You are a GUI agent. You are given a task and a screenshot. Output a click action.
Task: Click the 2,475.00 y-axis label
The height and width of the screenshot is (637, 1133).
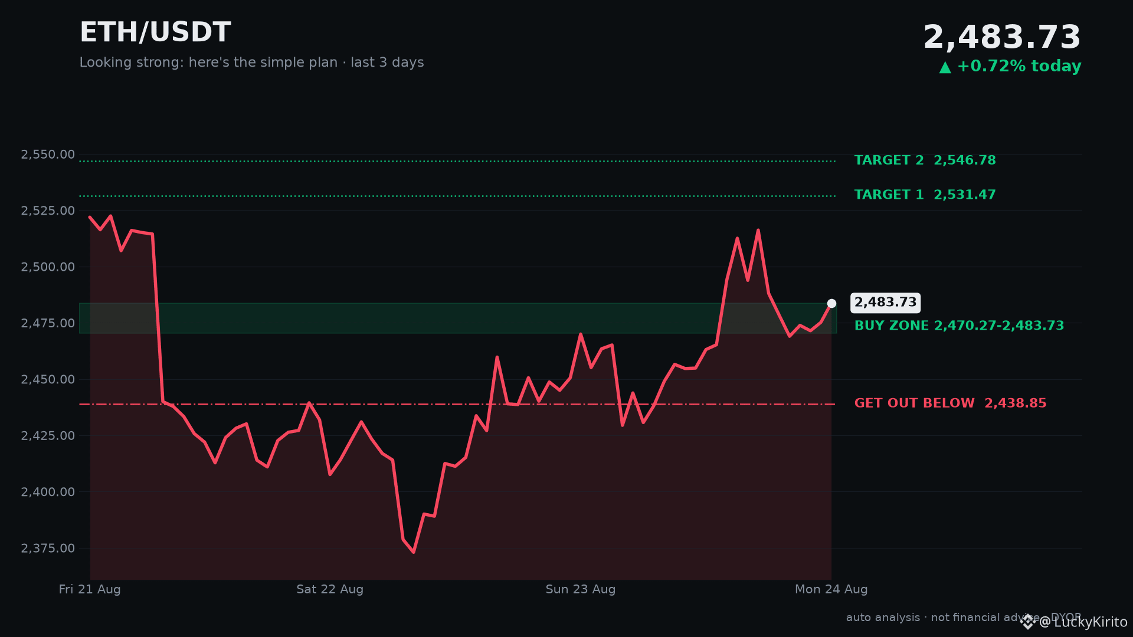click(48, 323)
